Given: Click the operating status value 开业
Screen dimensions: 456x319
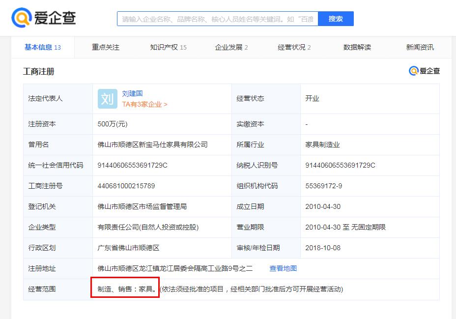Looking at the screenshot, I should [313, 99].
